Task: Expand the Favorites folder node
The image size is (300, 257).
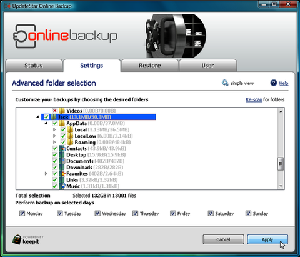Action: pyautogui.click(x=46, y=174)
